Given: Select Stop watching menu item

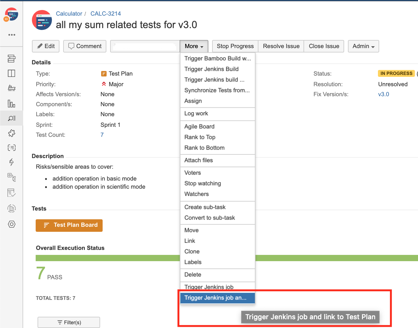Looking at the screenshot, I should (x=218, y=183).
